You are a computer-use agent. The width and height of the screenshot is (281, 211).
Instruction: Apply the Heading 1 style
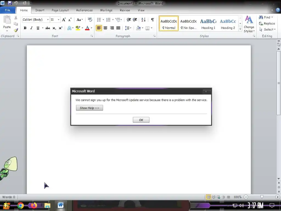(x=208, y=24)
